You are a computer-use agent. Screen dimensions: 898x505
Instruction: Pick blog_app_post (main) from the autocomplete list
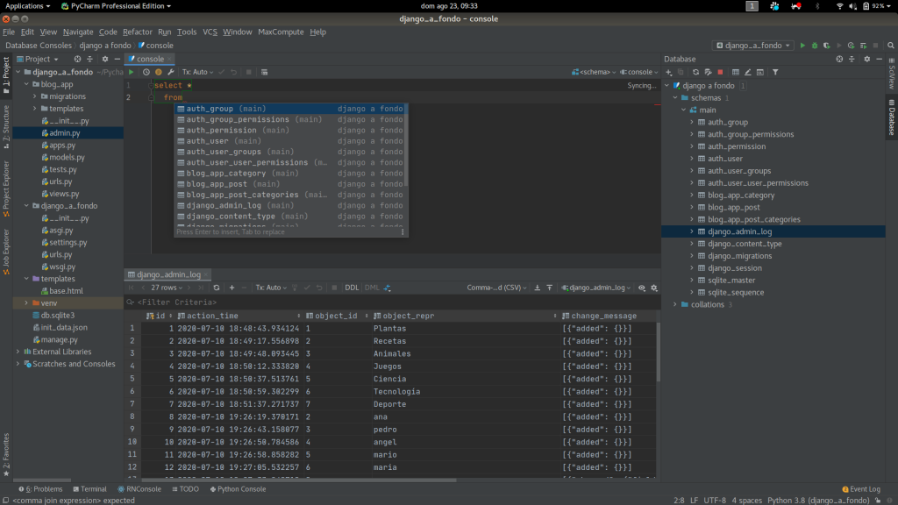tap(291, 184)
